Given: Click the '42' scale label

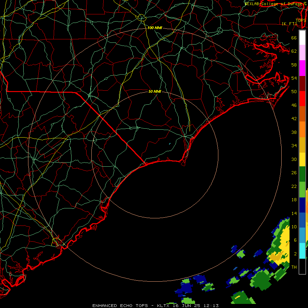Looking at the screenshot, I should pyautogui.click(x=294, y=118).
